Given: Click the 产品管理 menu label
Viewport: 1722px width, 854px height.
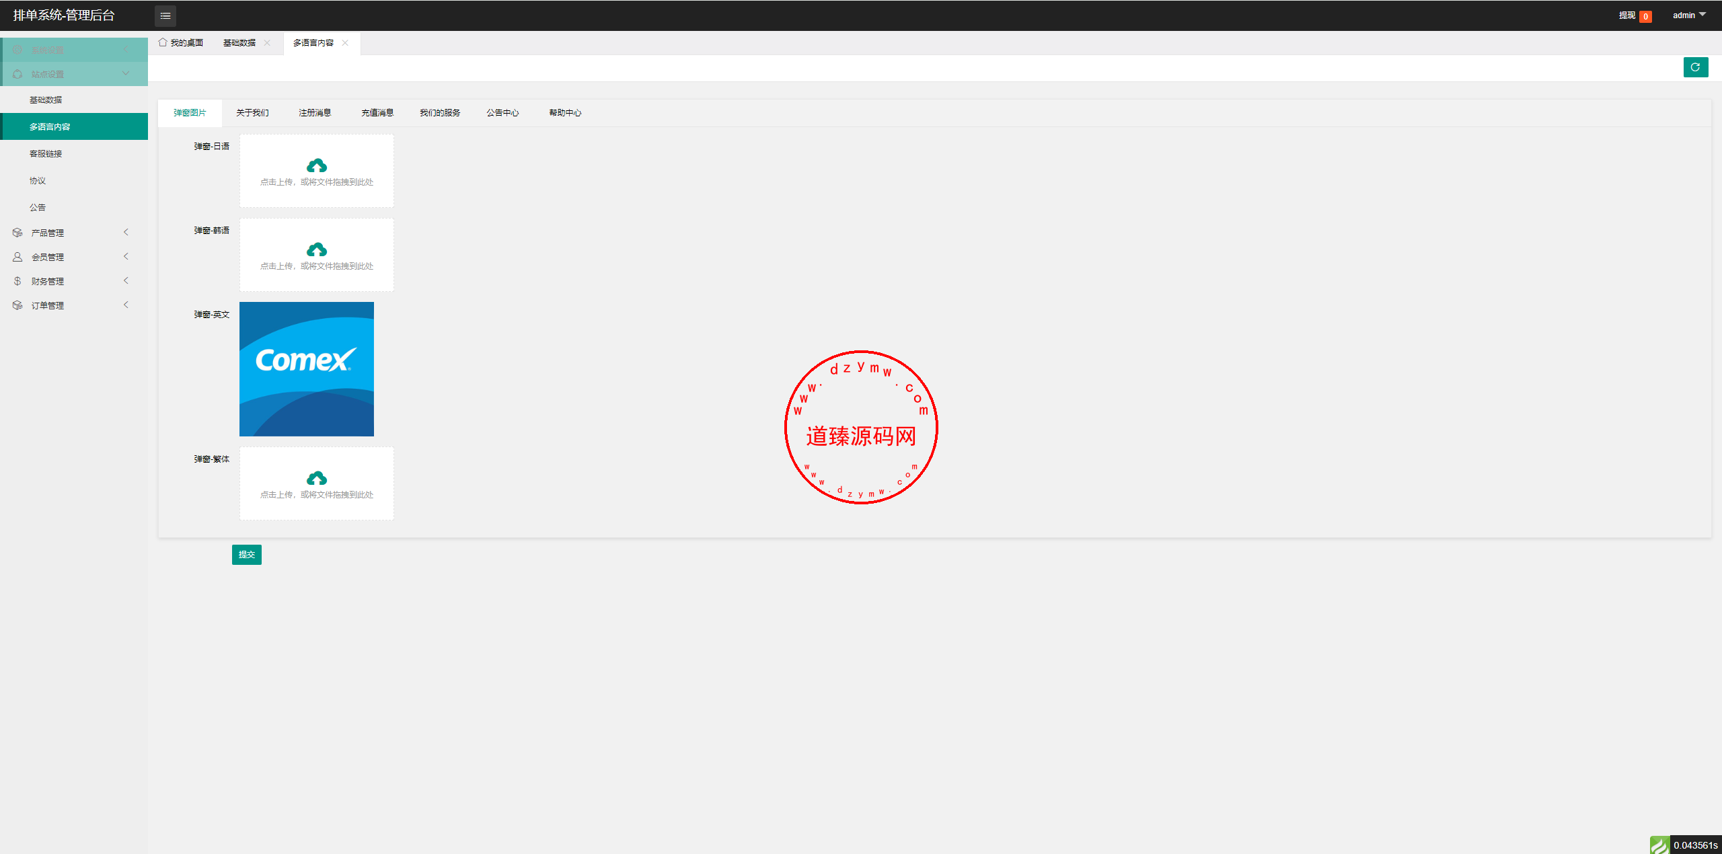Looking at the screenshot, I should 48,233.
